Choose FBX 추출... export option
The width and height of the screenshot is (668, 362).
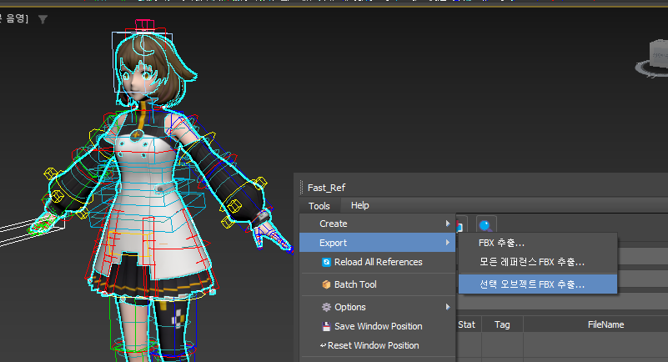click(x=501, y=244)
